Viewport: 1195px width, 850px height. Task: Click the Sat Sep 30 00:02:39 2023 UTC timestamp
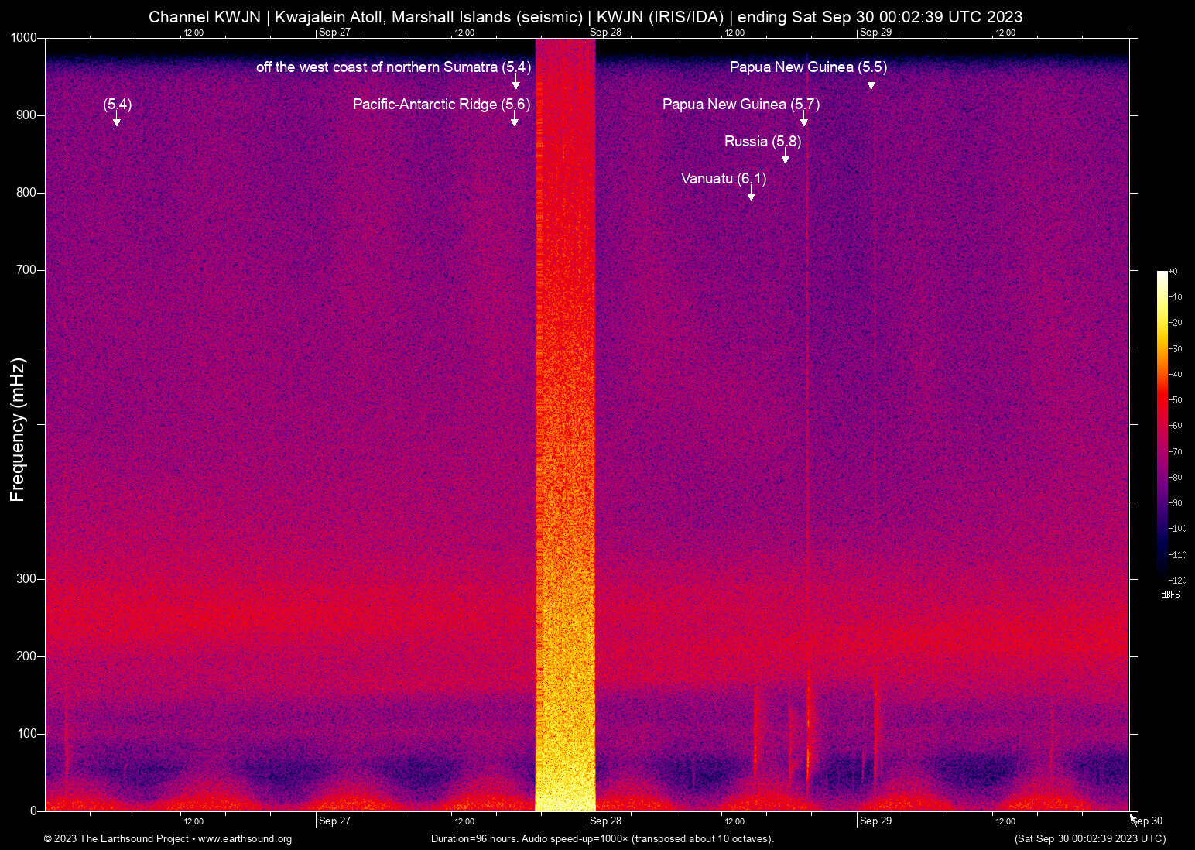[x=1090, y=839]
